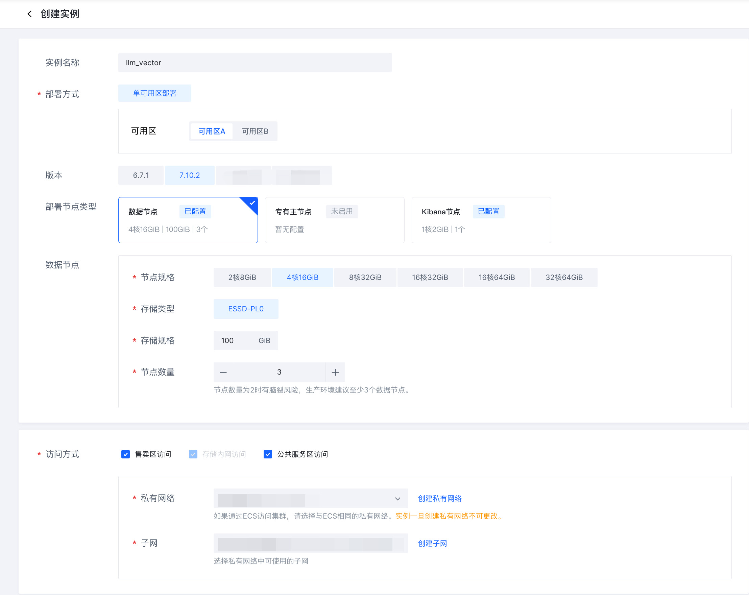
Task: Click the back arrow beside 创建实例
Action: 29,14
